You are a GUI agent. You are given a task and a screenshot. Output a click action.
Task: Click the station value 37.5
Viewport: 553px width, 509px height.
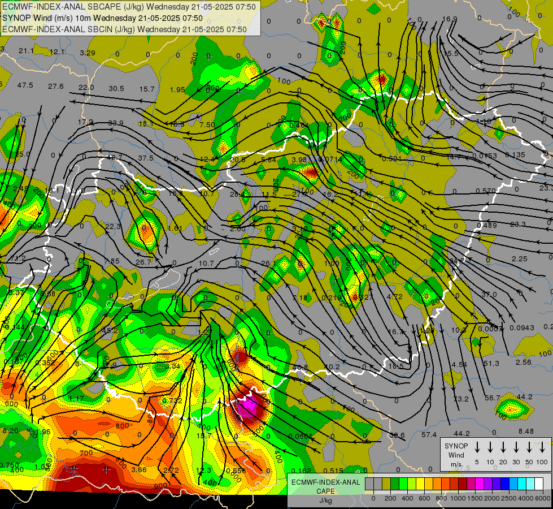146,158
